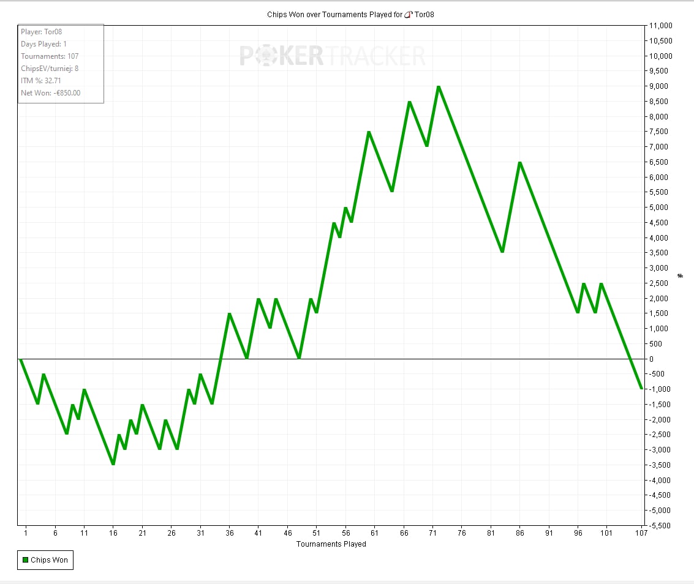694x584 pixels.
Task: Click the Days Played: 1 stat line
Action: 43,44
